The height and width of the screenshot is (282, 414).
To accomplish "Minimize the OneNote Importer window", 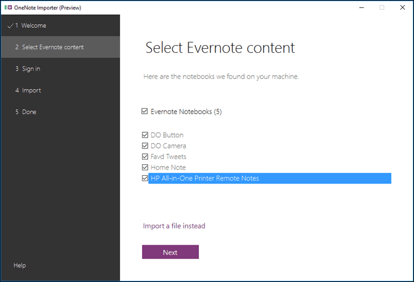I will pyautogui.click(x=362, y=7).
